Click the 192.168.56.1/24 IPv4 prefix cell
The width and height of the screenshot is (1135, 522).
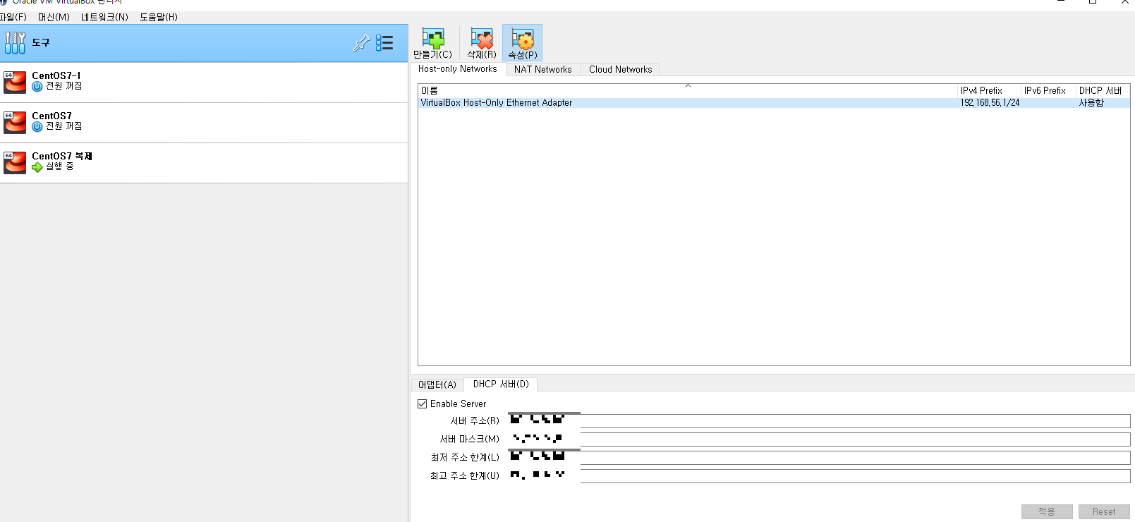[990, 103]
